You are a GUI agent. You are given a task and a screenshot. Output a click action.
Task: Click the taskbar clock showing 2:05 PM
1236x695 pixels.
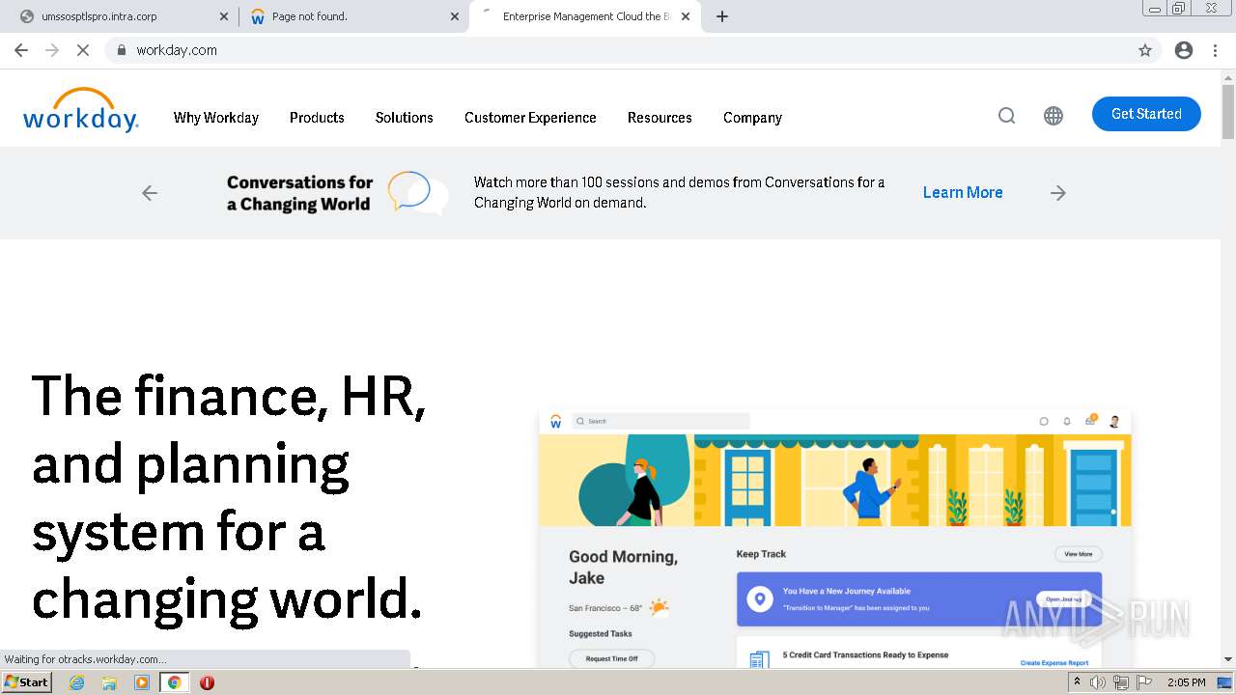click(x=1186, y=682)
